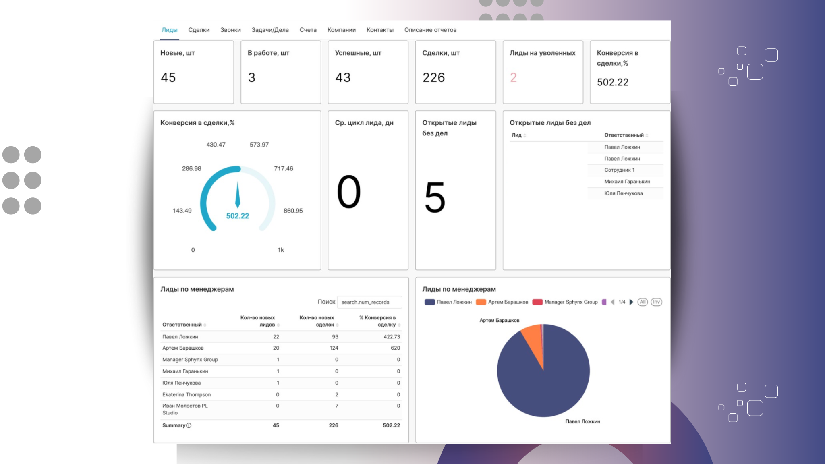Open Описание отчетов tab
Image resolution: width=825 pixels, height=464 pixels.
pyautogui.click(x=430, y=30)
